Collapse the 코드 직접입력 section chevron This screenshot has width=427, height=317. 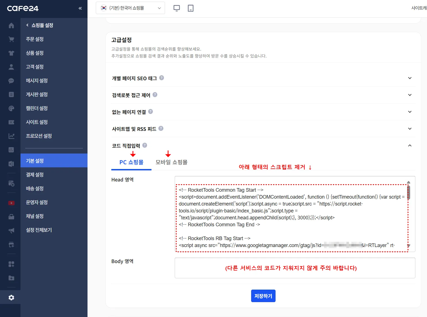pos(410,145)
